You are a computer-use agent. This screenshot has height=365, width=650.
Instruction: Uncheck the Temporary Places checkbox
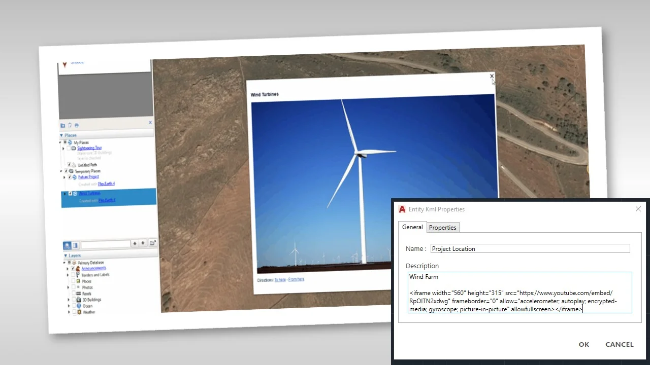(66, 171)
